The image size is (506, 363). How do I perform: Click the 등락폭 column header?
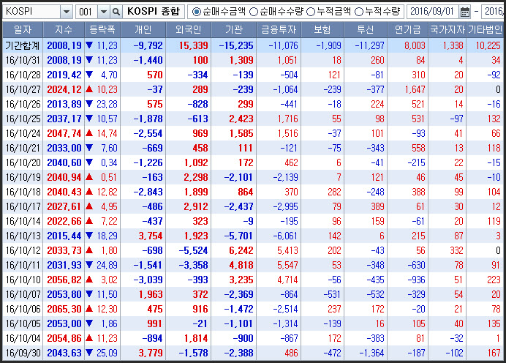point(102,30)
